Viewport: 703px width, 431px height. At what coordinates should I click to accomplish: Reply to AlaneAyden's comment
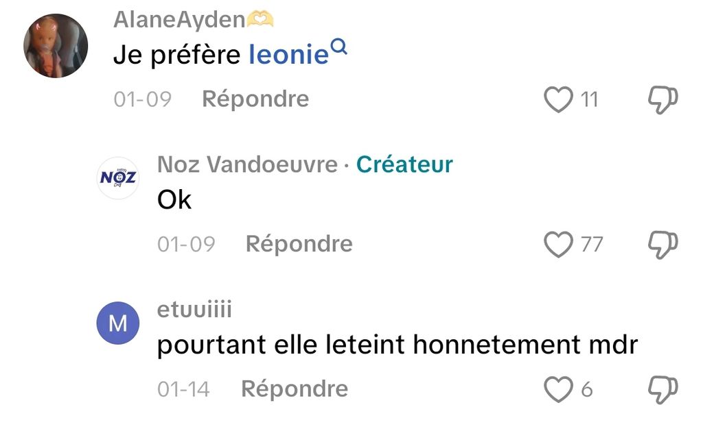255,99
